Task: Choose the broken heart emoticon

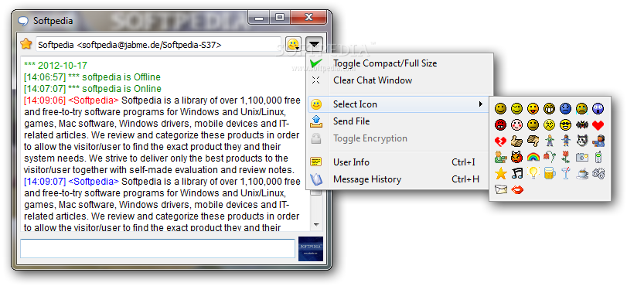Action: [x=500, y=141]
